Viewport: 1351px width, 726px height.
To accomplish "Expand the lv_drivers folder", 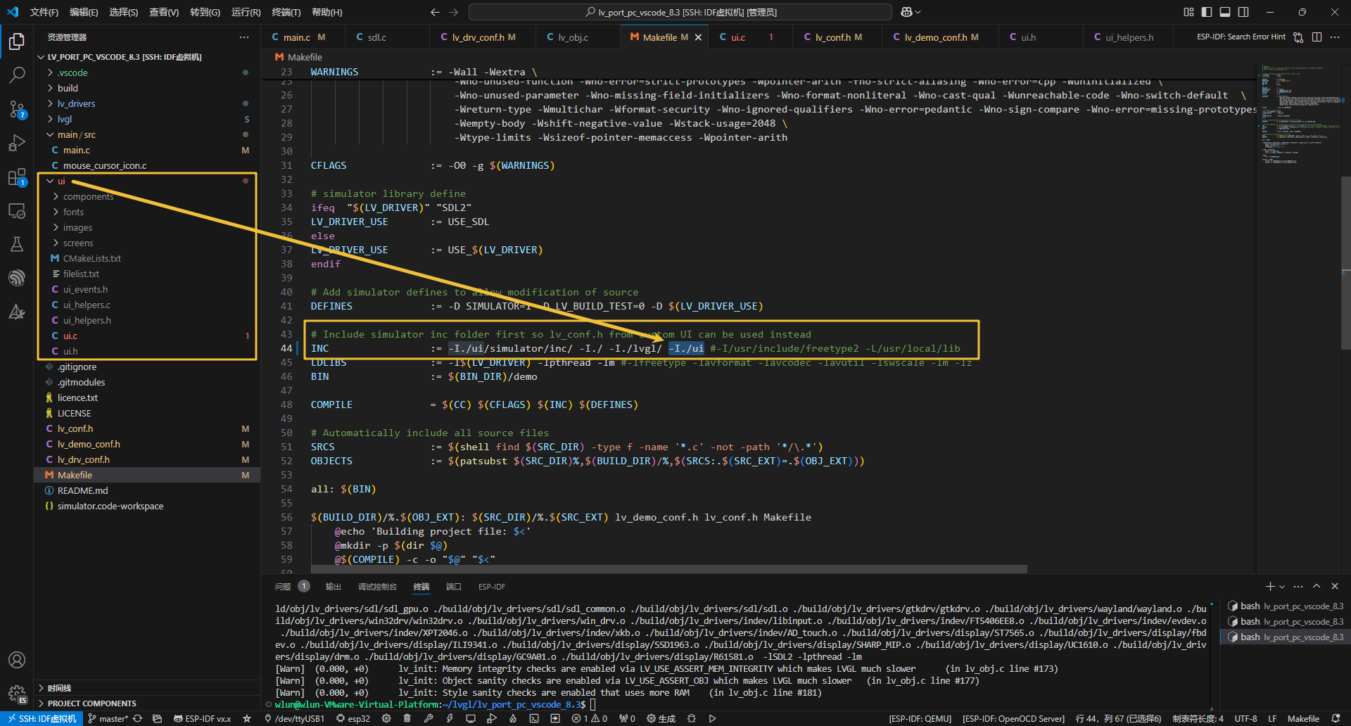I will (146, 103).
